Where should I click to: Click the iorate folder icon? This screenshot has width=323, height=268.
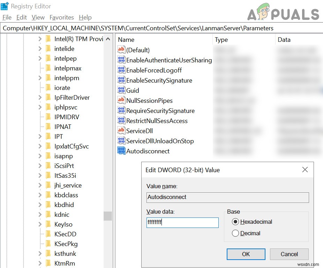[48, 88]
